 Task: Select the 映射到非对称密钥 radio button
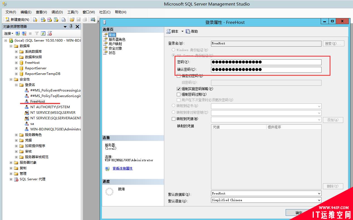(173, 112)
